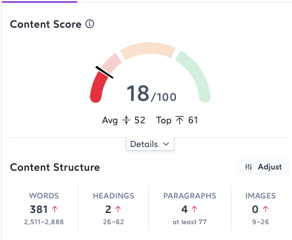292x240 pixels.
Task: Click the red arrow beside Words 381
Action: [55, 209]
